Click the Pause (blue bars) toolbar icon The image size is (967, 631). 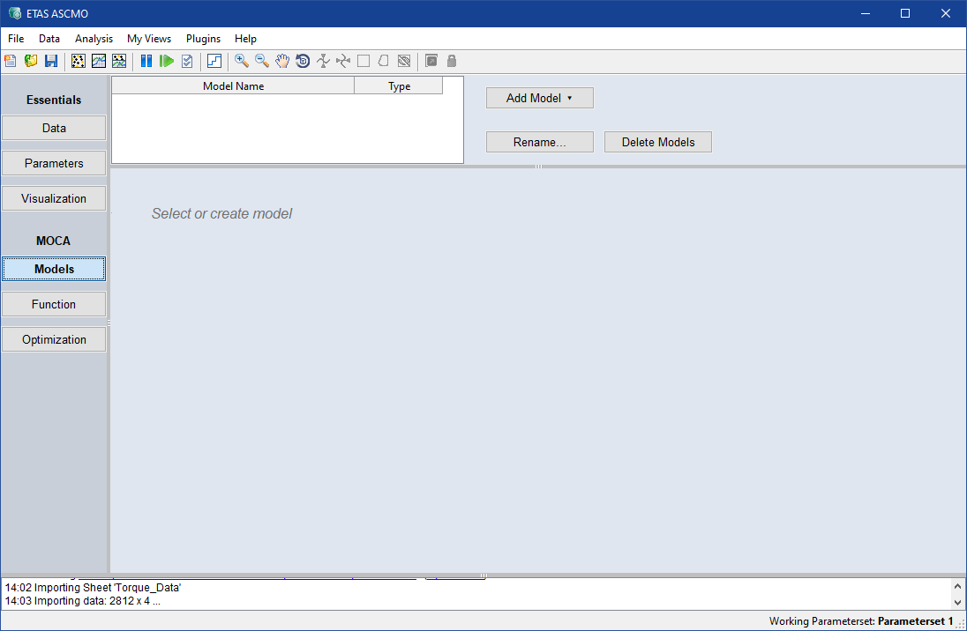click(146, 61)
